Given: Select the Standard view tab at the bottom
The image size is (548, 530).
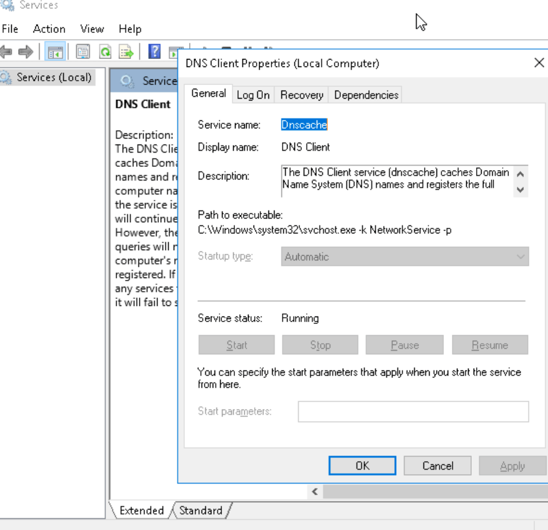Looking at the screenshot, I should click(x=200, y=510).
